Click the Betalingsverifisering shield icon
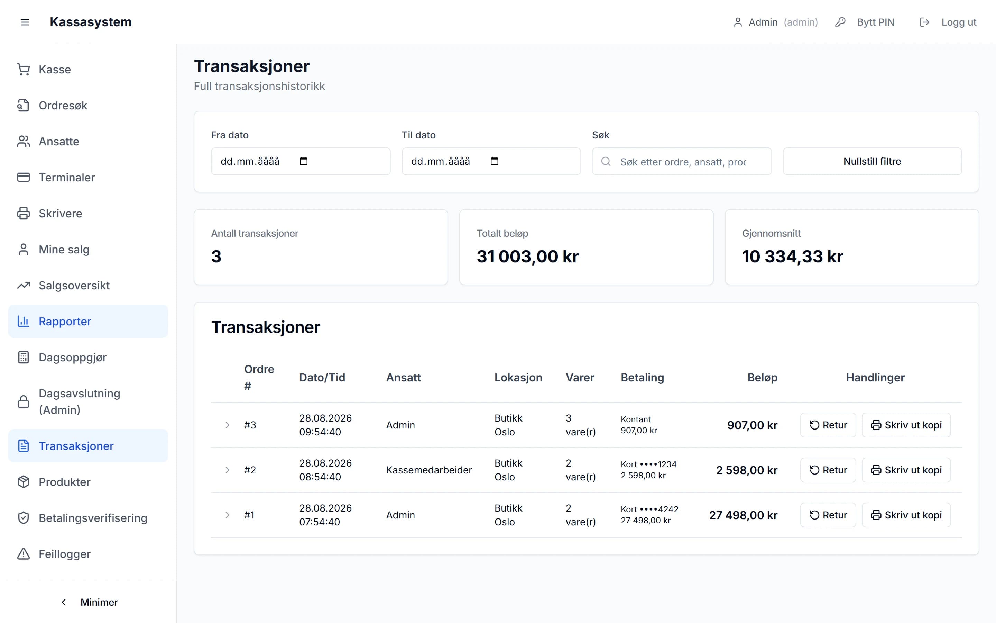Screen dimensions: 996x623 pyautogui.click(x=24, y=518)
